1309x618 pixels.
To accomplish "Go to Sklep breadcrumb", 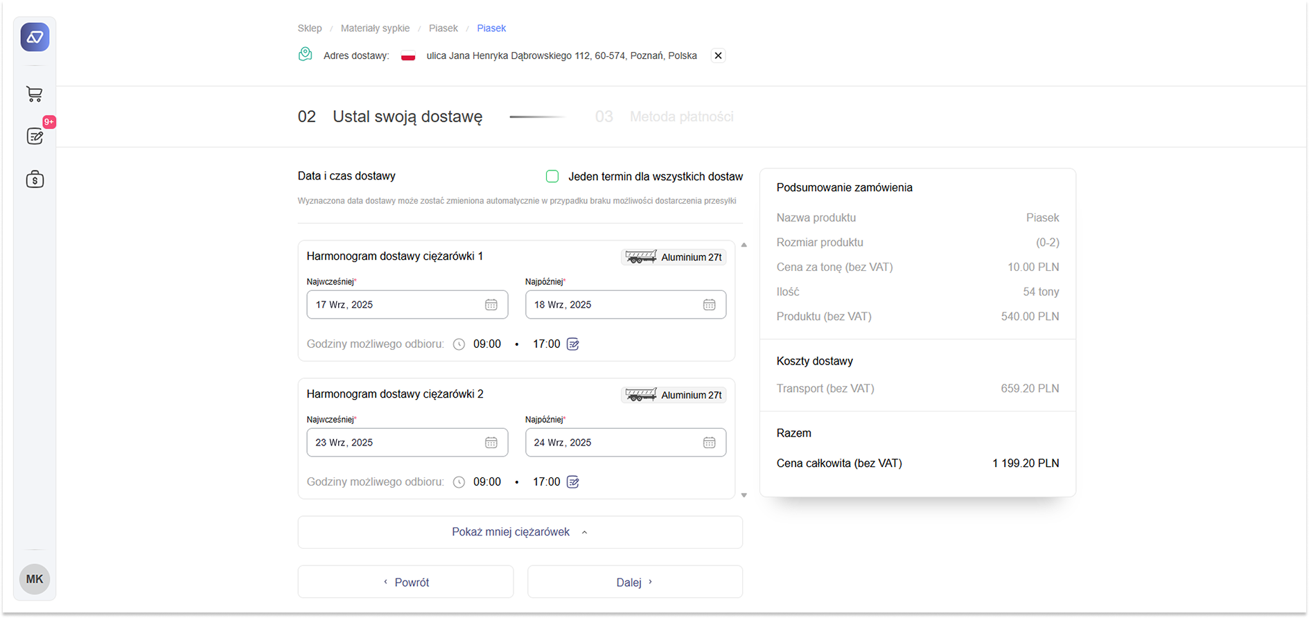I will pyautogui.click(x=310, y=28).
